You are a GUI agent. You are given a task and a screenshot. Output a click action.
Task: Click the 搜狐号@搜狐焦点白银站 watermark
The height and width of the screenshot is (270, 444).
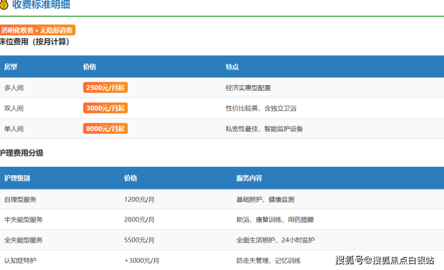point(384,260)
